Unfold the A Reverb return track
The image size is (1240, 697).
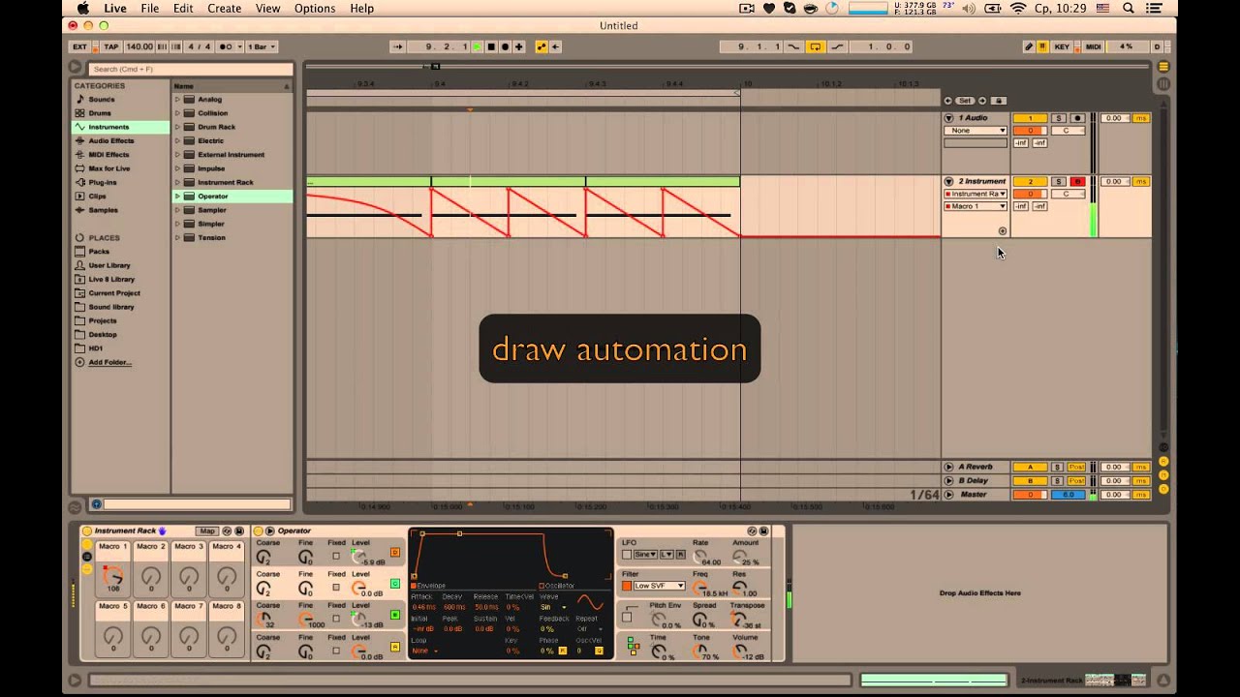tap(949, 467)
